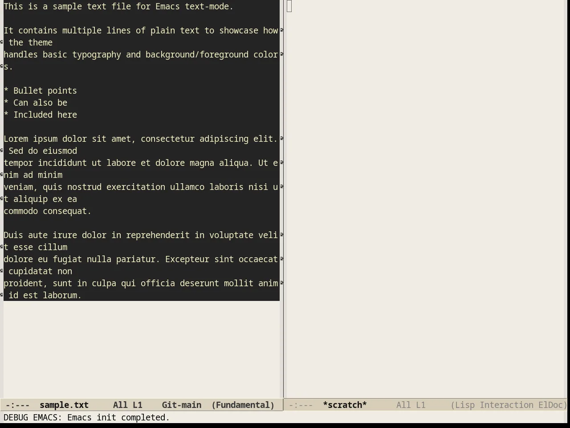Click "proident, sunt in culpa" text
Screen dimensions: 570x428
click(x=60, y=283)
